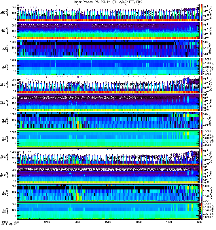216x230 pixels.
Task: Click the color bar of thd fbk edc12 panel
Action: 201,121
